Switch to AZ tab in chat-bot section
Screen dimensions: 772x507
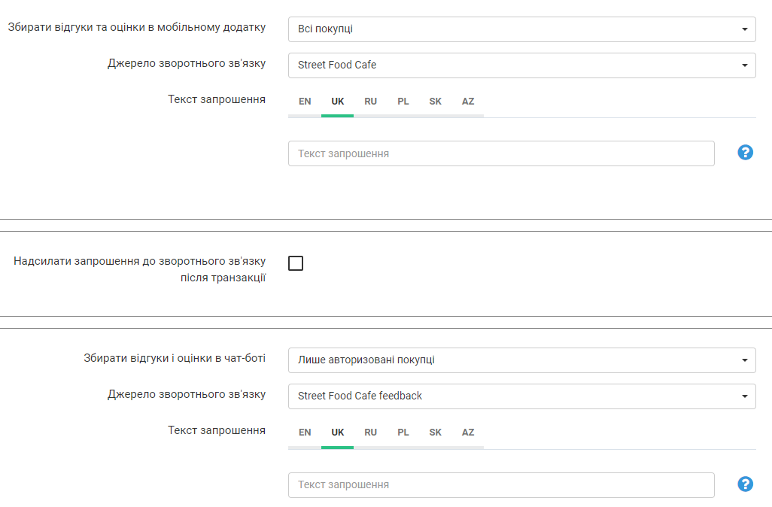pyautogui.click(x=468, y=433)
